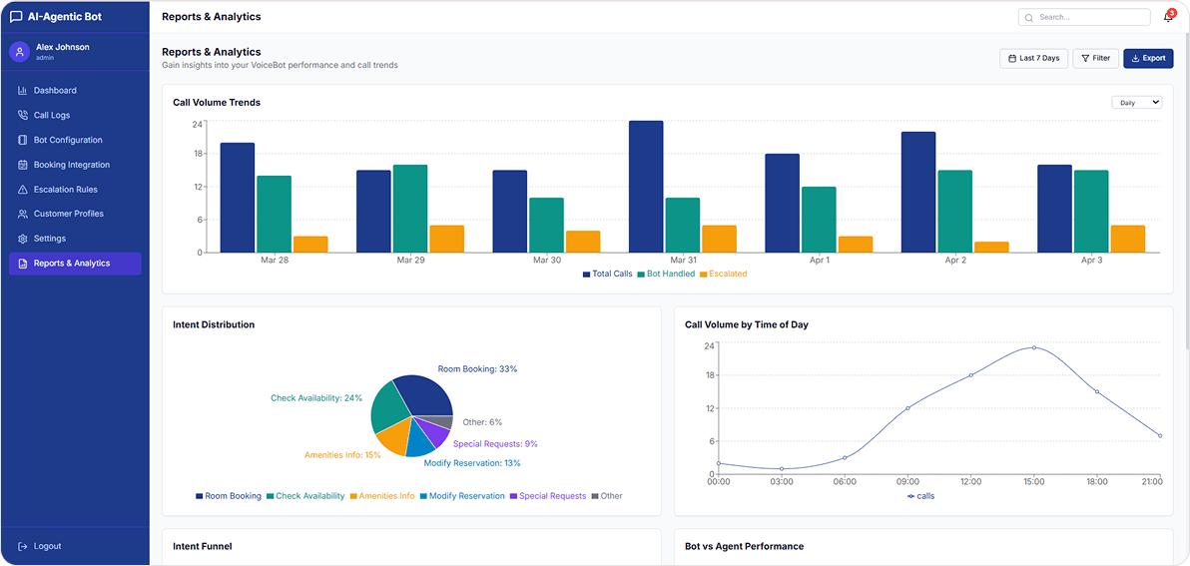The image size is (1190, 566).
Task: Click the Settings gear icon in sidebar
Action: (23, 239)
